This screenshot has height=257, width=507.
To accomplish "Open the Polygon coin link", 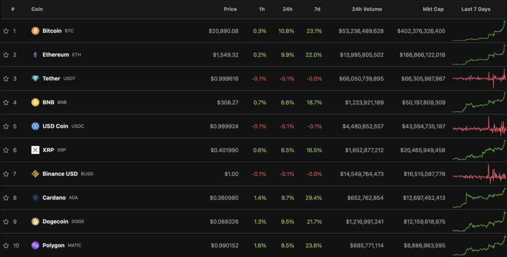I will pyautogui.click(x=53, y=245).
